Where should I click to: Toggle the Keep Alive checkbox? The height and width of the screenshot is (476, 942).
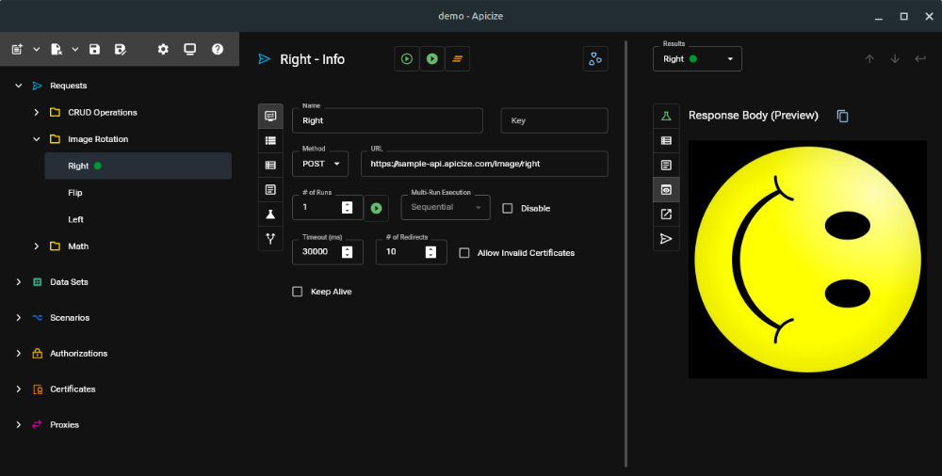point(298,292)
